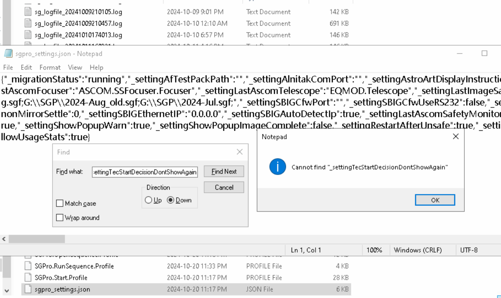This screenshot has width=501, height=298.
Task: Select the sg_logfile_20241009210105.log file icon
Action: [x=28, y=12]
